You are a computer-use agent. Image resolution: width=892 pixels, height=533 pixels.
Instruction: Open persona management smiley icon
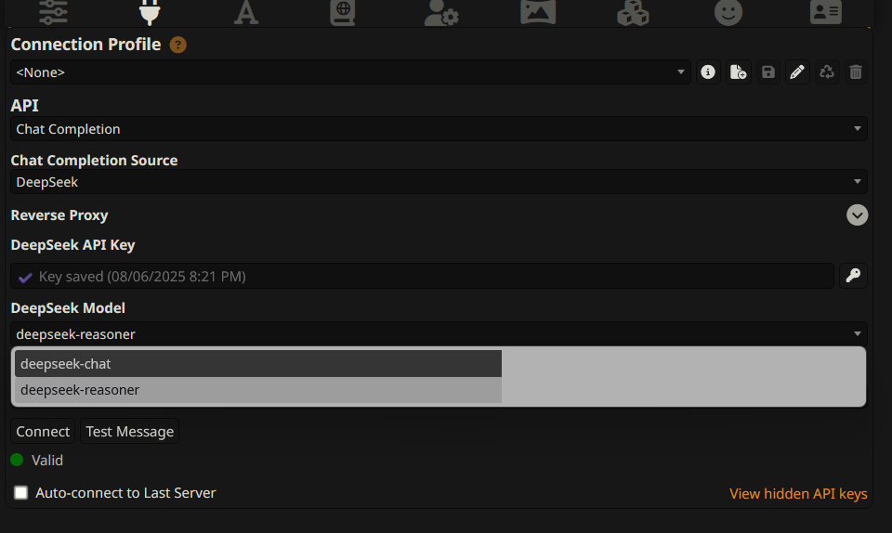coord(728,12)
